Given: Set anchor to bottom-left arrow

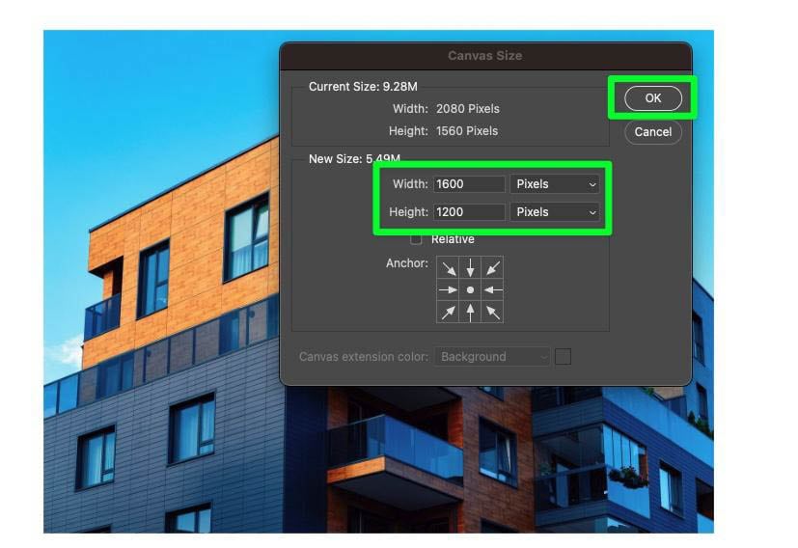Looking at the screenshot, I should (448, 312).
